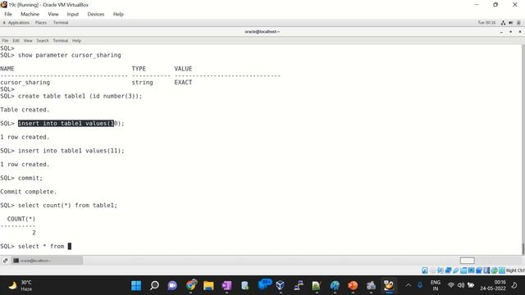Open the PowerPoint icon on taskbar

tap(353, 286)
